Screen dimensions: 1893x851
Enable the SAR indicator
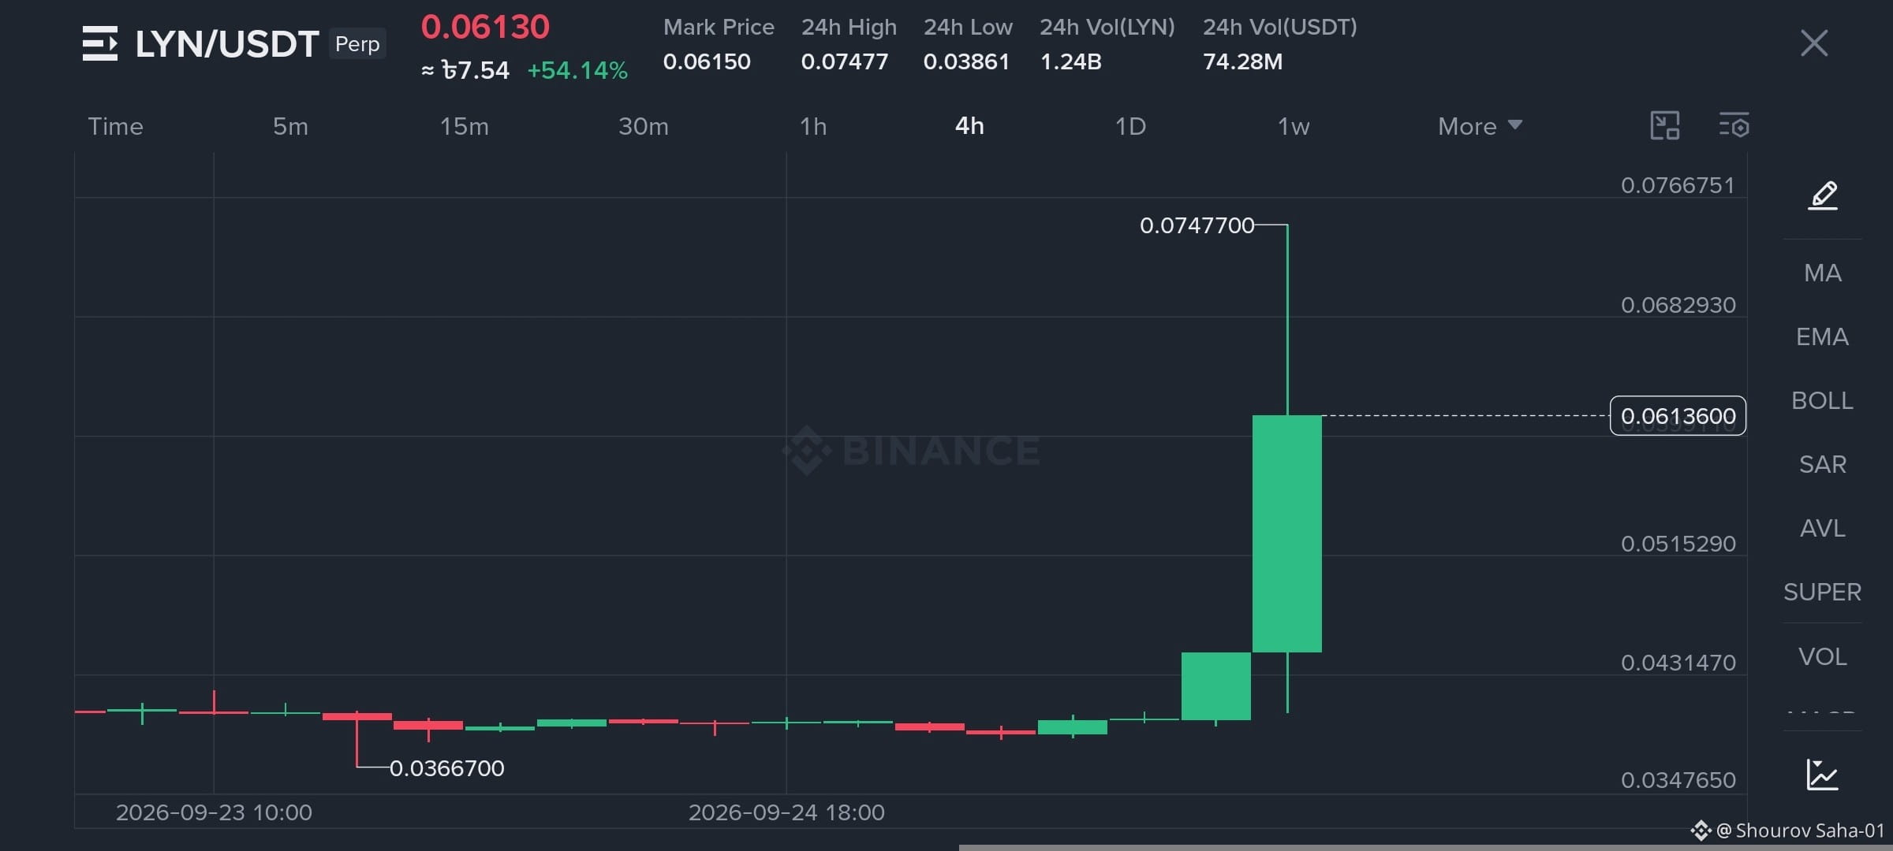1823,464
